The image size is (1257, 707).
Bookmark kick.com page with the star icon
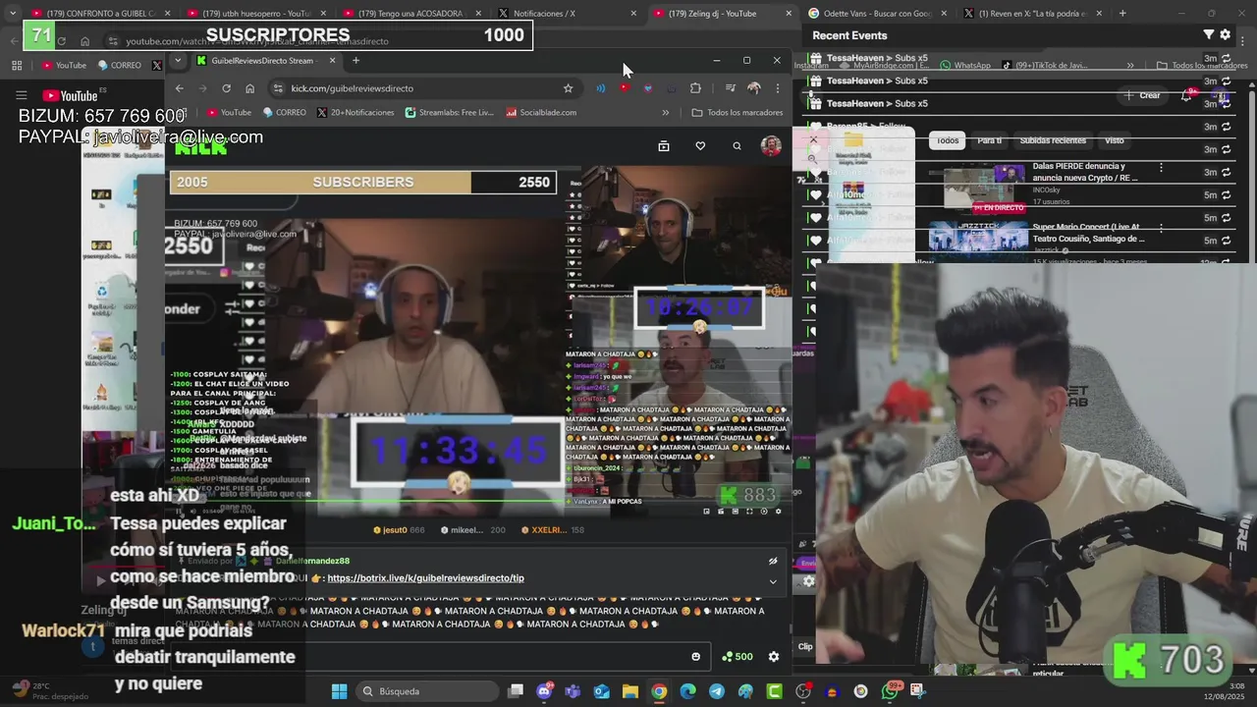[568, 88]
